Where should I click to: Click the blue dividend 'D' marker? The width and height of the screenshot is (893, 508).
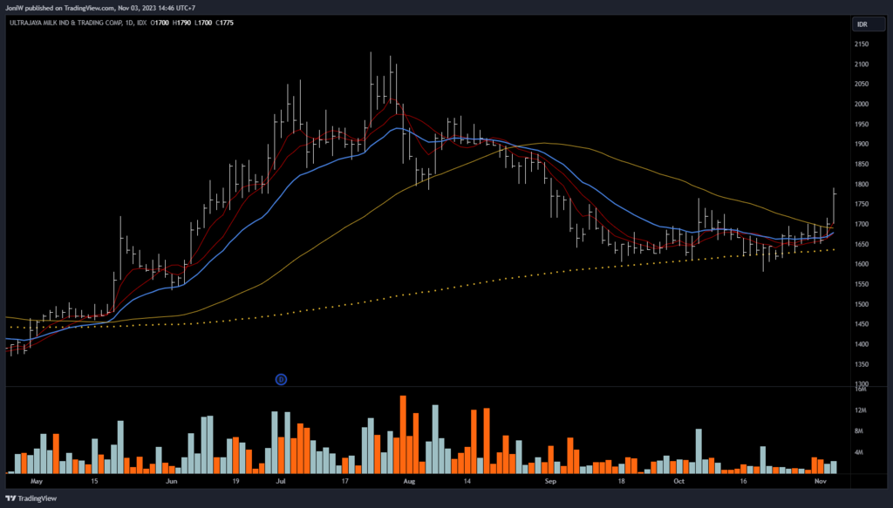click(x=282, y=379)
